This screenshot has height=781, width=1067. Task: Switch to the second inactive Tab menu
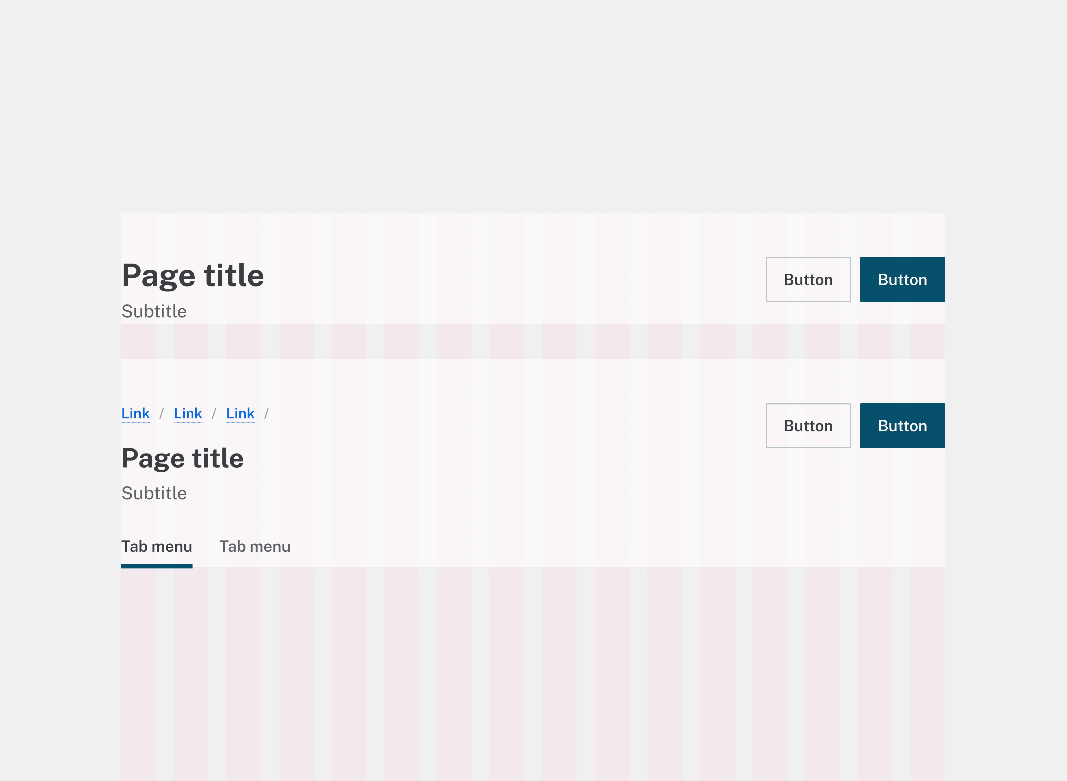pyautogui.click(x=254, y=546)
